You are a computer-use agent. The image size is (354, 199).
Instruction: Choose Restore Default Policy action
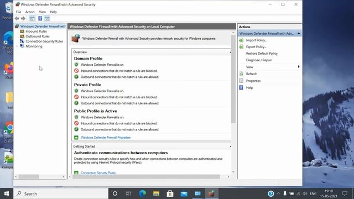pos(262,54)
